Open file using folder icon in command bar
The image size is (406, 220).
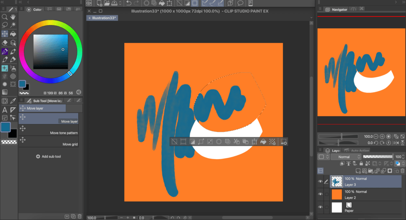tap(107, 3)
